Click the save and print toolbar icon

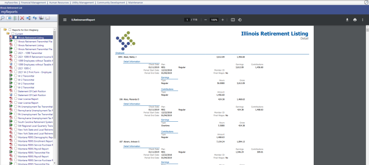click(x=41, y=18)
